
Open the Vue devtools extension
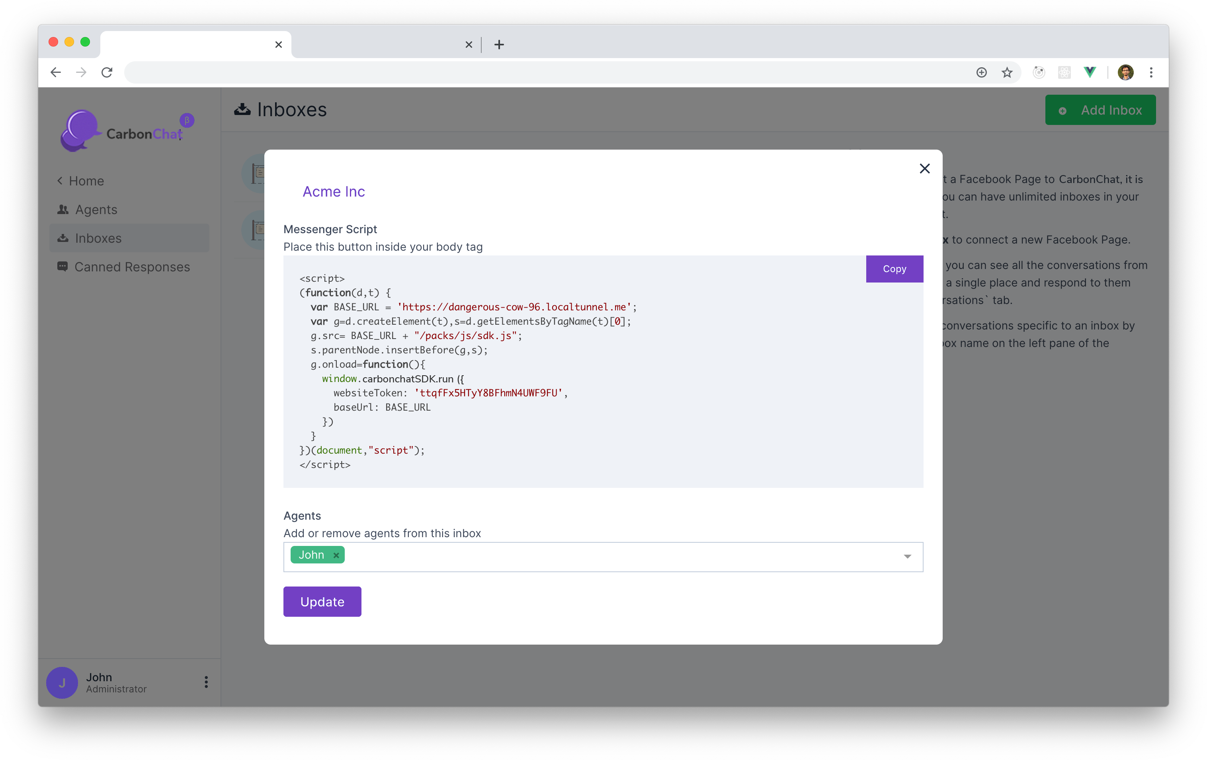[1089, 73]
